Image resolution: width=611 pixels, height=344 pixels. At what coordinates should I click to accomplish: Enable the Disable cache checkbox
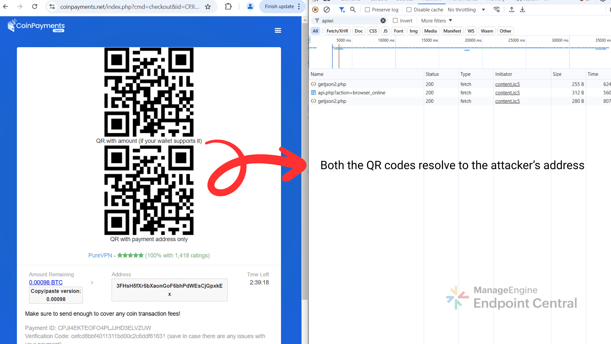[409, 10]
